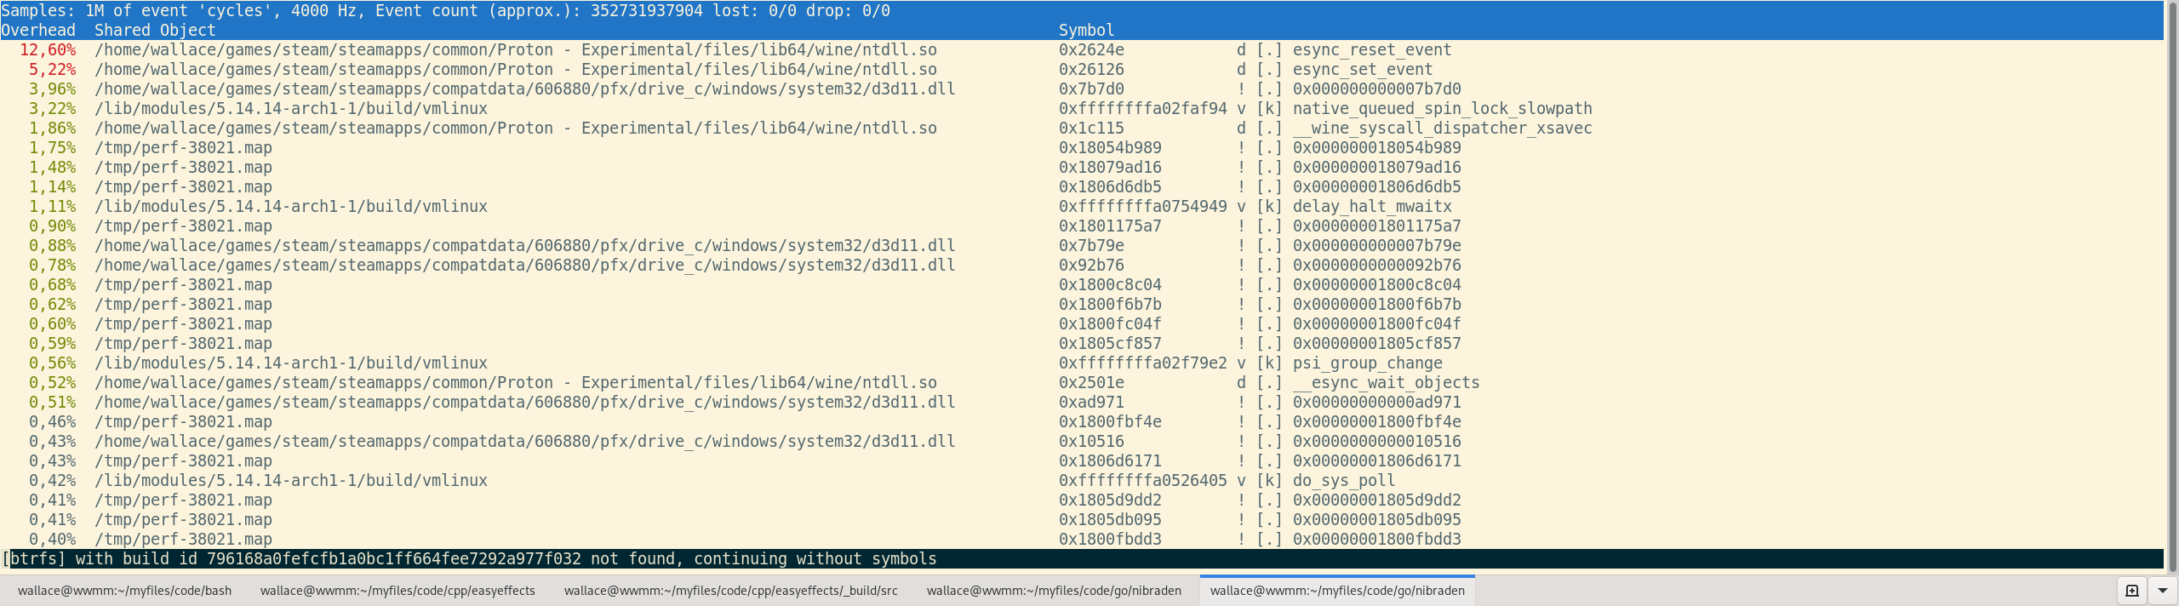Click the 0x00000001806d6171 symbol entry
Image resolution: width=2179 pixels, height=606 pixels.
click(1377, 461)
